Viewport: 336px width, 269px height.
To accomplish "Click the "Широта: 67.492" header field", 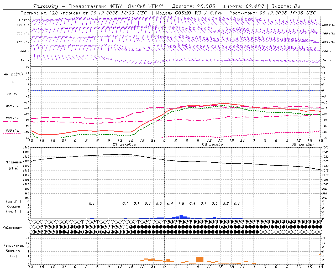I will pos(243,6).
